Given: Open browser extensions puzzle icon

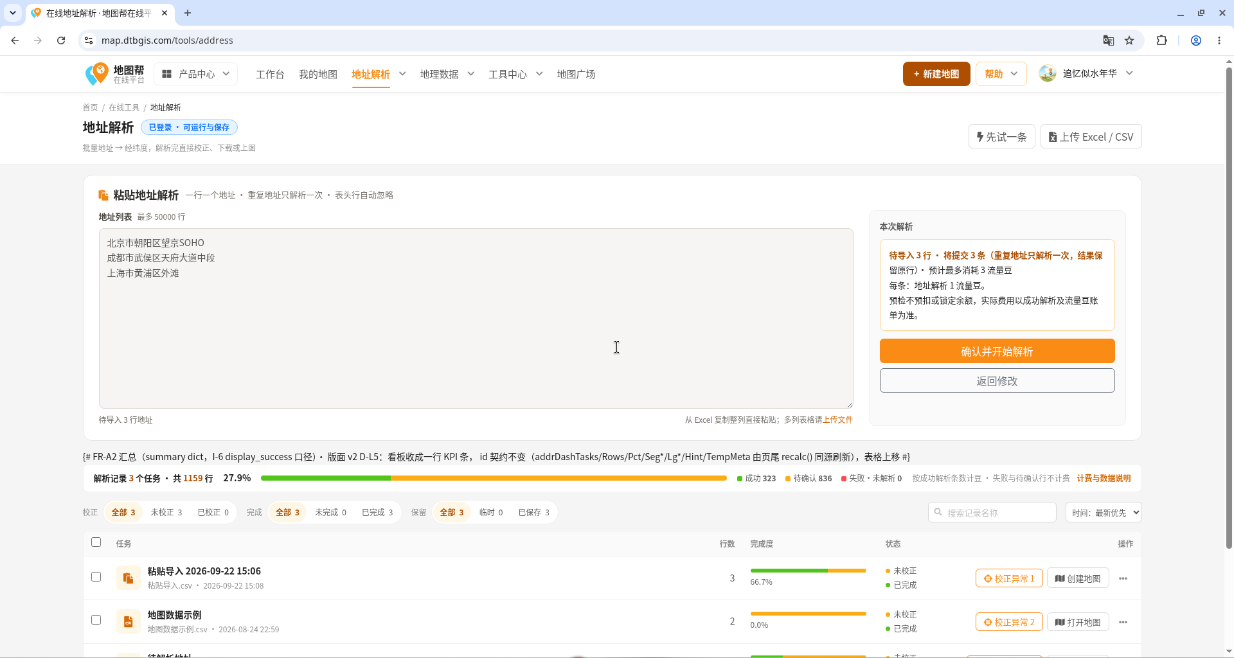Looking at the screenshot, I should (x=1161, y=40).
